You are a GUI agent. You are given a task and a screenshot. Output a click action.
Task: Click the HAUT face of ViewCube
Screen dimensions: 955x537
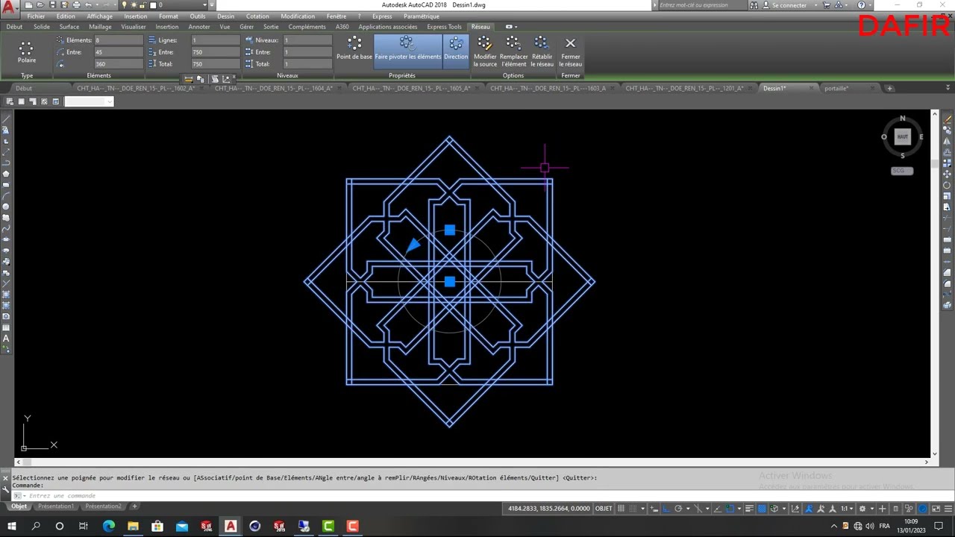pyautogui.click(x=902, y=136)
